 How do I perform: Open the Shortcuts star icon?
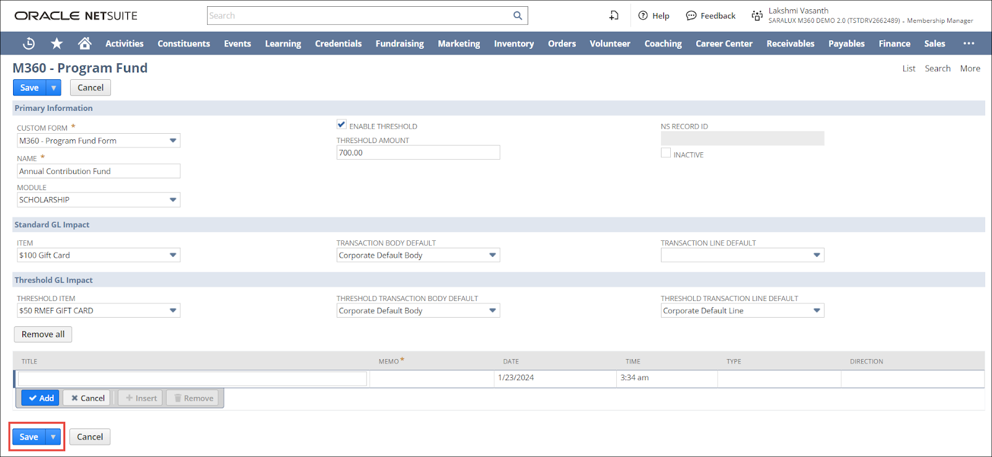[56, 43]
